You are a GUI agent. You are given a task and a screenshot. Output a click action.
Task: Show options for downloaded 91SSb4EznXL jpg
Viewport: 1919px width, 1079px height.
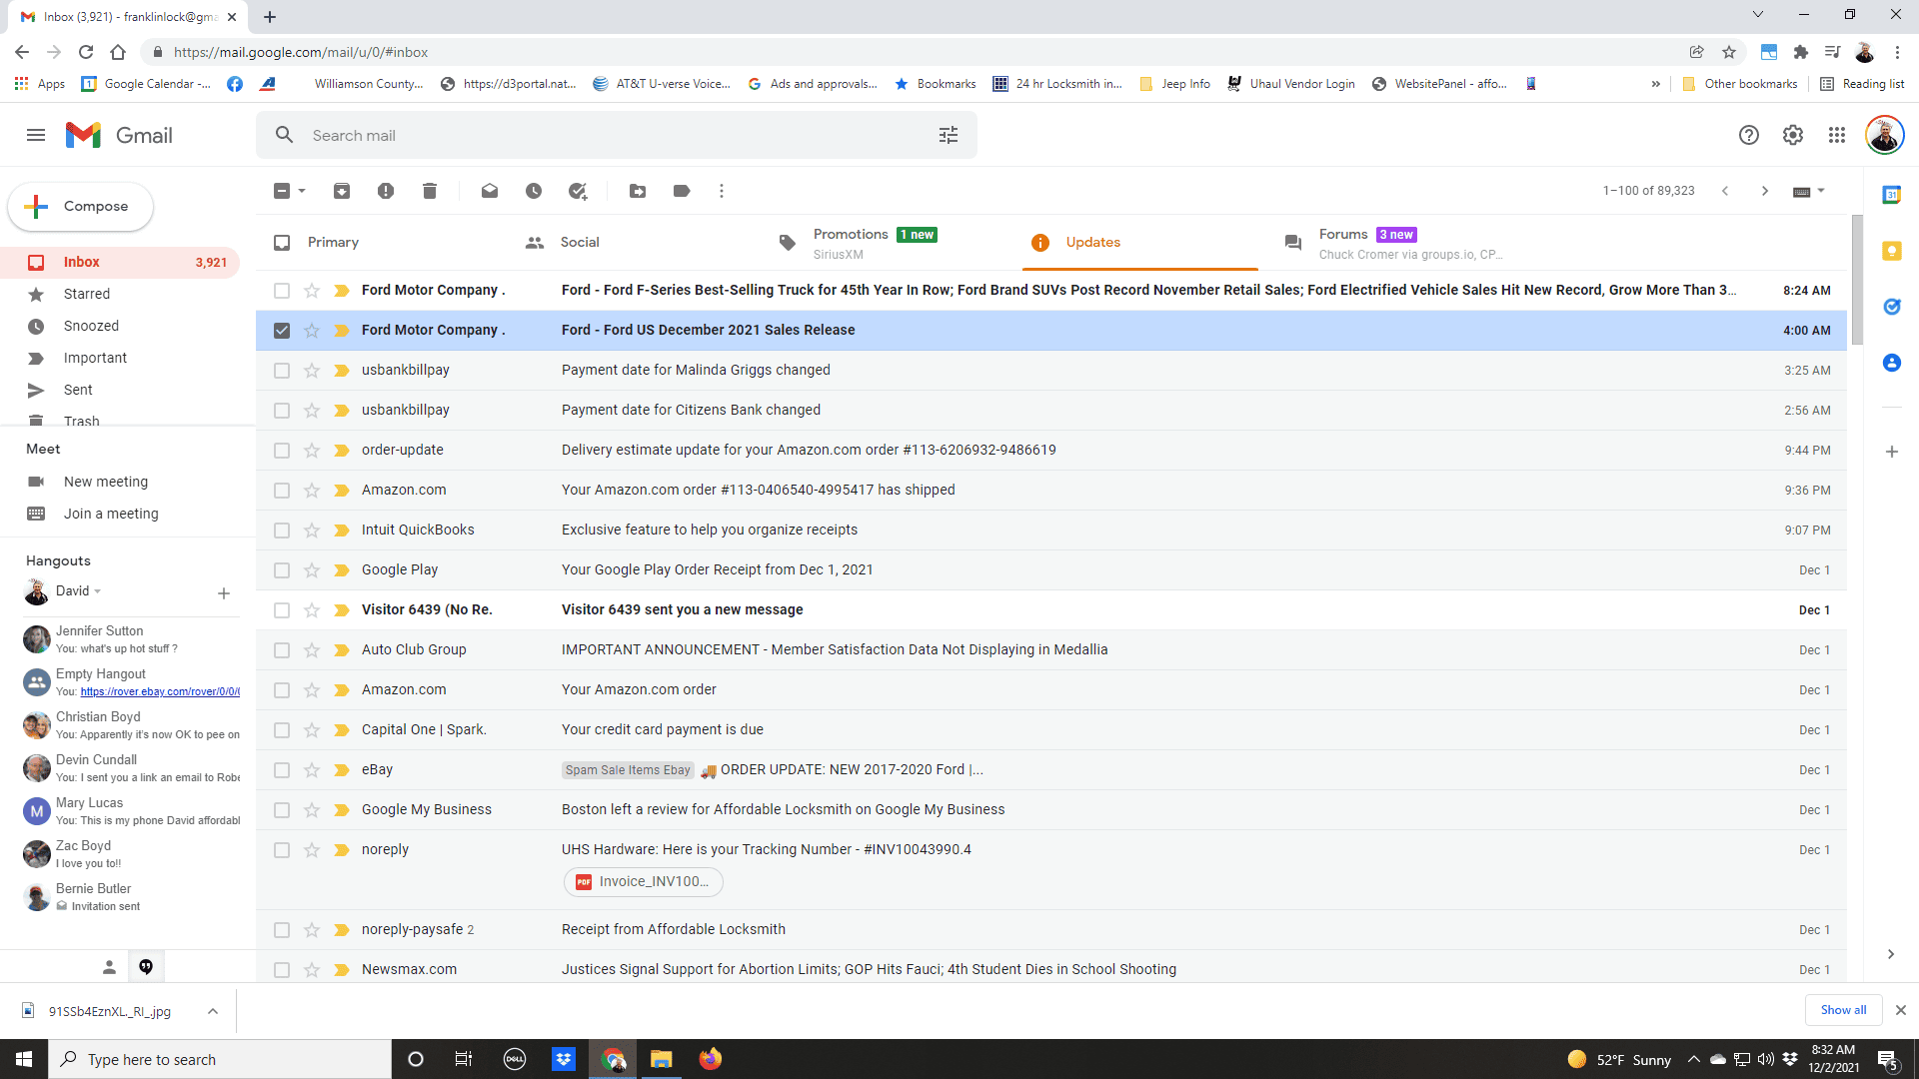click(213, 1011)
